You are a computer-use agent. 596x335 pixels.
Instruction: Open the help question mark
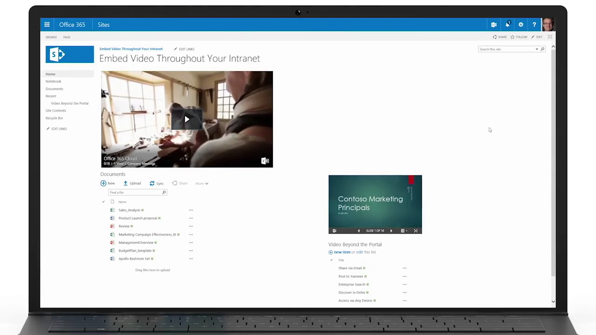pos(534,25)
